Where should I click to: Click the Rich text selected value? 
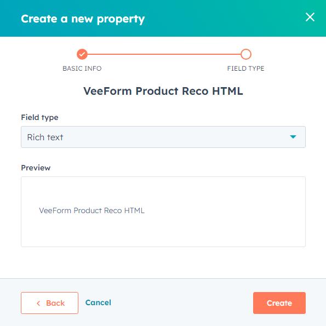pyautogui.click(x=45, y=137)
